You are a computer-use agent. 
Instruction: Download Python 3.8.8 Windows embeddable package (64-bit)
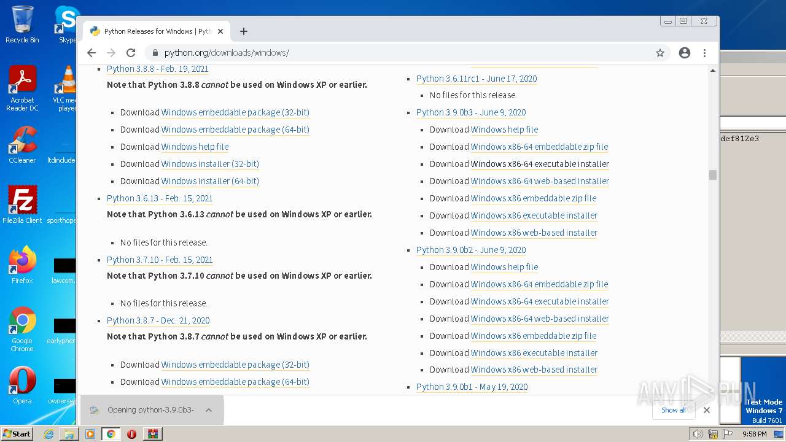pyautogui.click(x=235, y=130)
